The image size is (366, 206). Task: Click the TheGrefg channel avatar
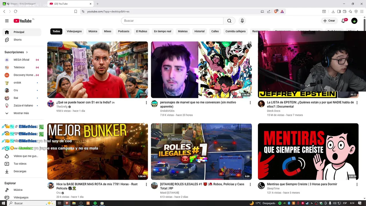[51, 104]
